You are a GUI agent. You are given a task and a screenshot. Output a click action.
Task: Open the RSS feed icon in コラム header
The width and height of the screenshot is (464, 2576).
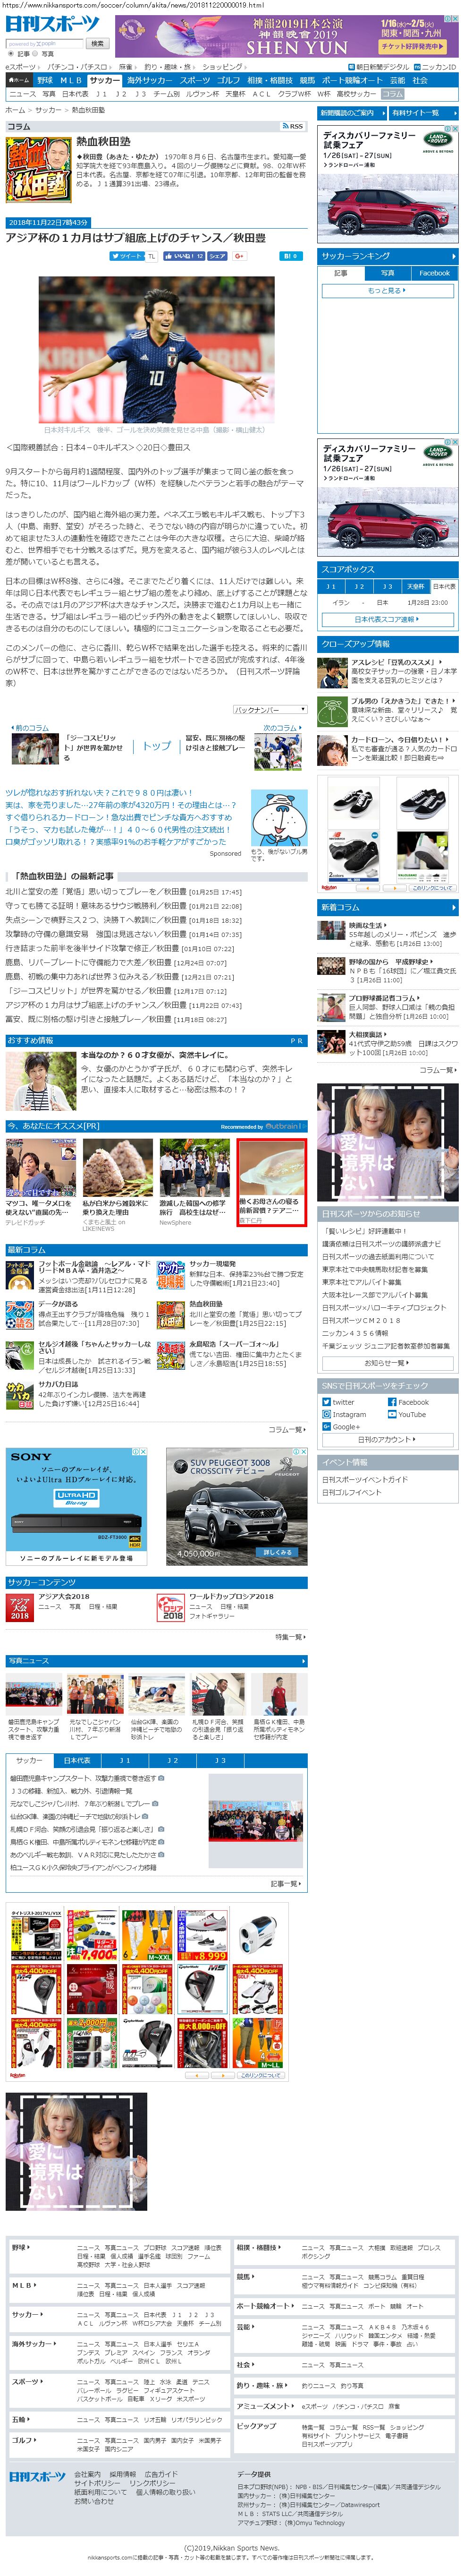point(293,126)
